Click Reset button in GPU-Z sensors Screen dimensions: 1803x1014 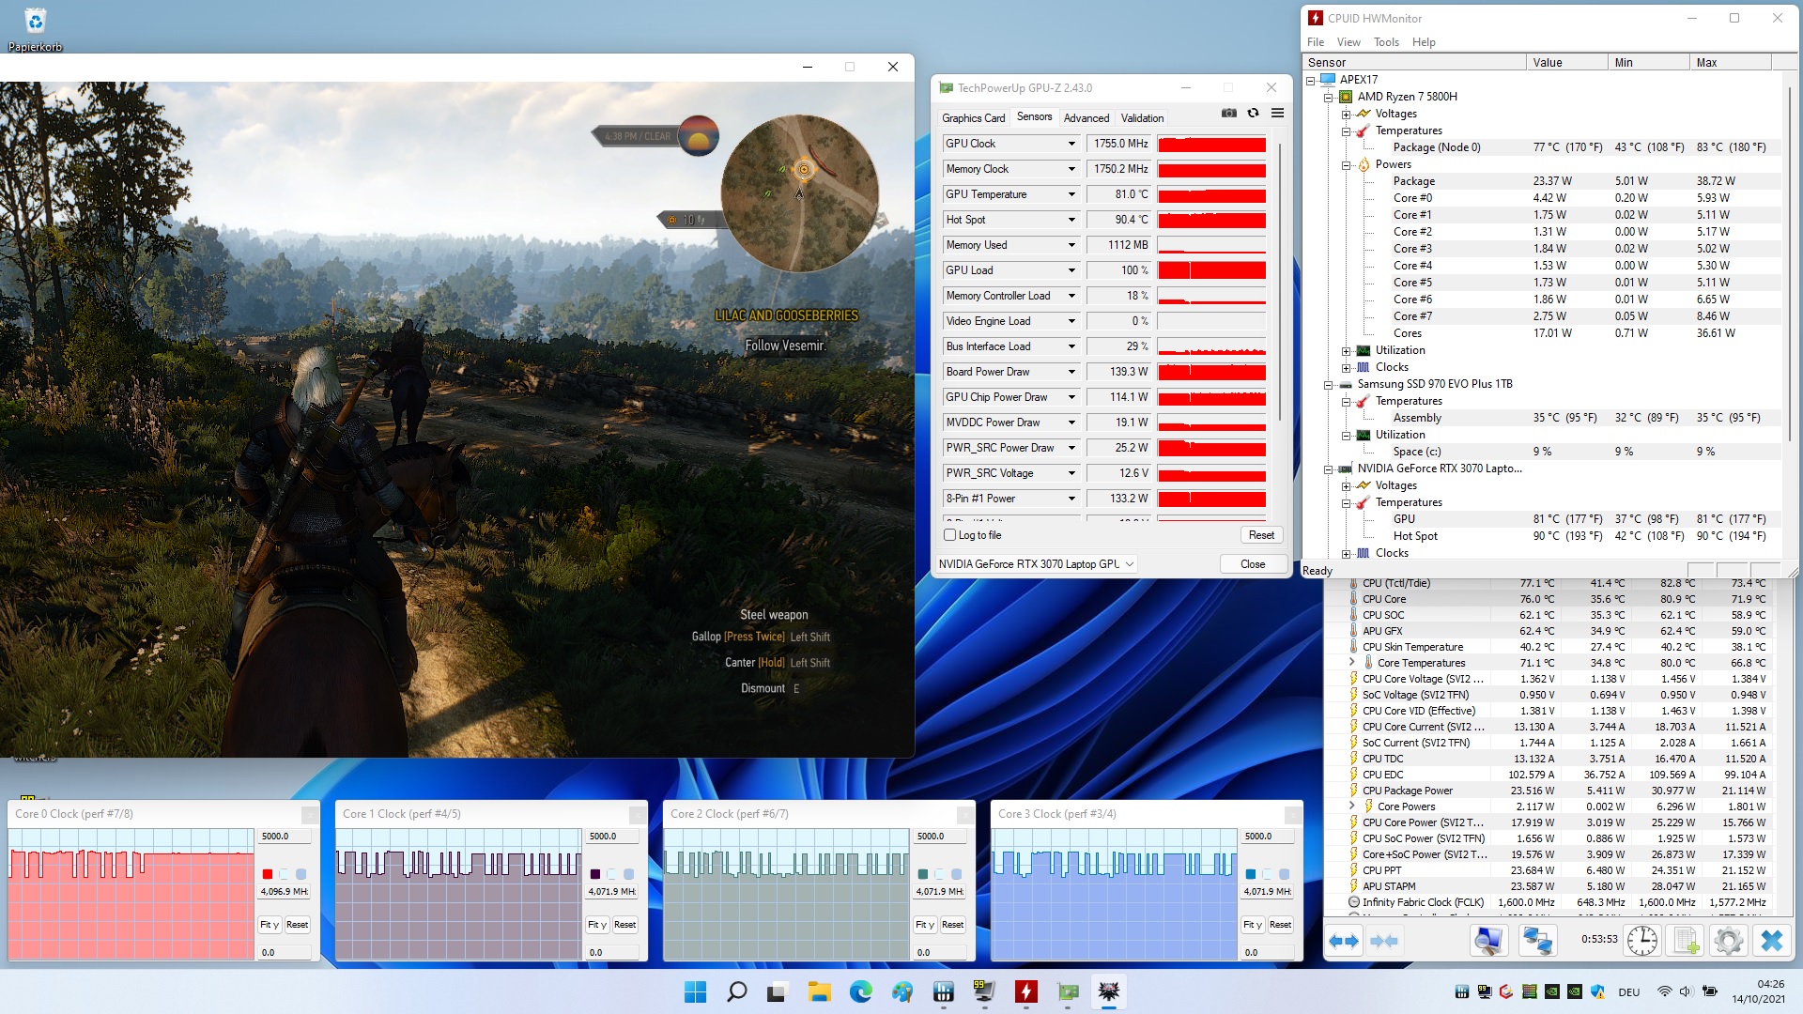click(1260, 535)
